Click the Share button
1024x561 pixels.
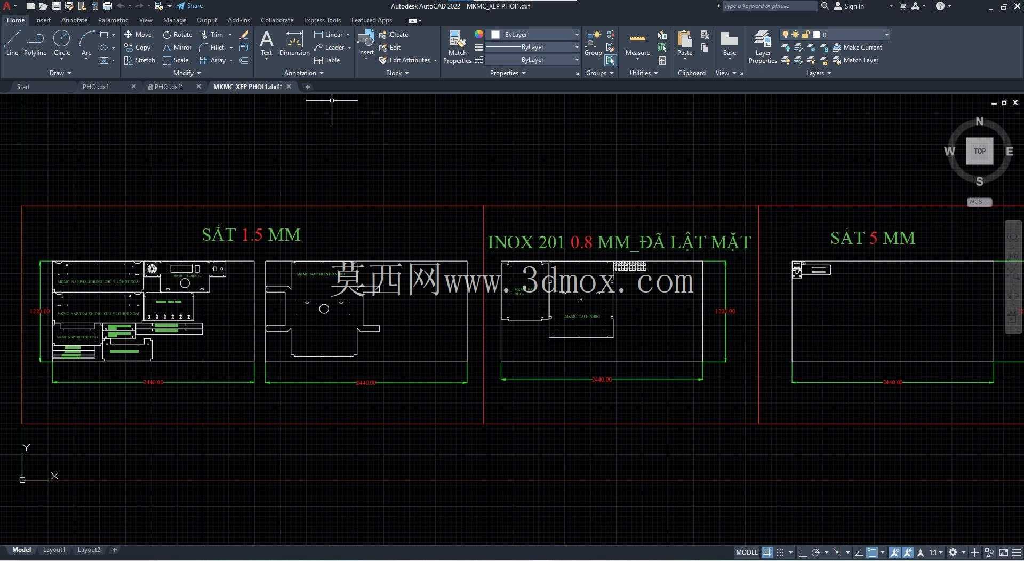(190, 6)
